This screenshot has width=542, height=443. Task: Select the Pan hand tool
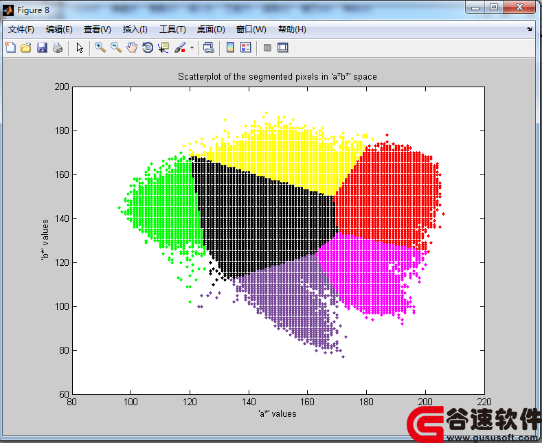[132, 47]
